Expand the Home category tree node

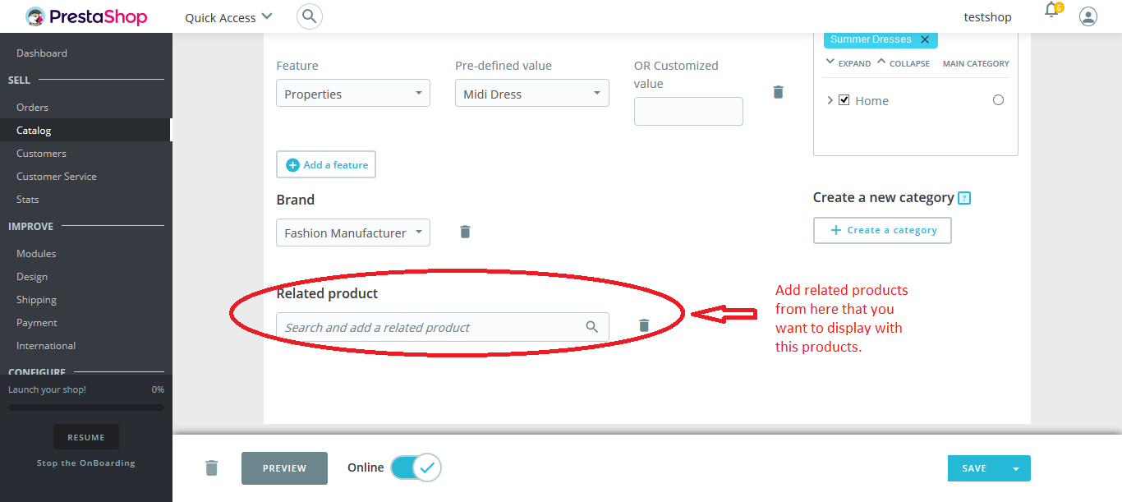coord(830,100)
